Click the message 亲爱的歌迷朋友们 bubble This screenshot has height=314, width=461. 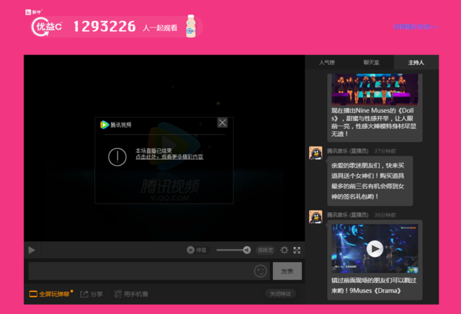click(370, 181)
